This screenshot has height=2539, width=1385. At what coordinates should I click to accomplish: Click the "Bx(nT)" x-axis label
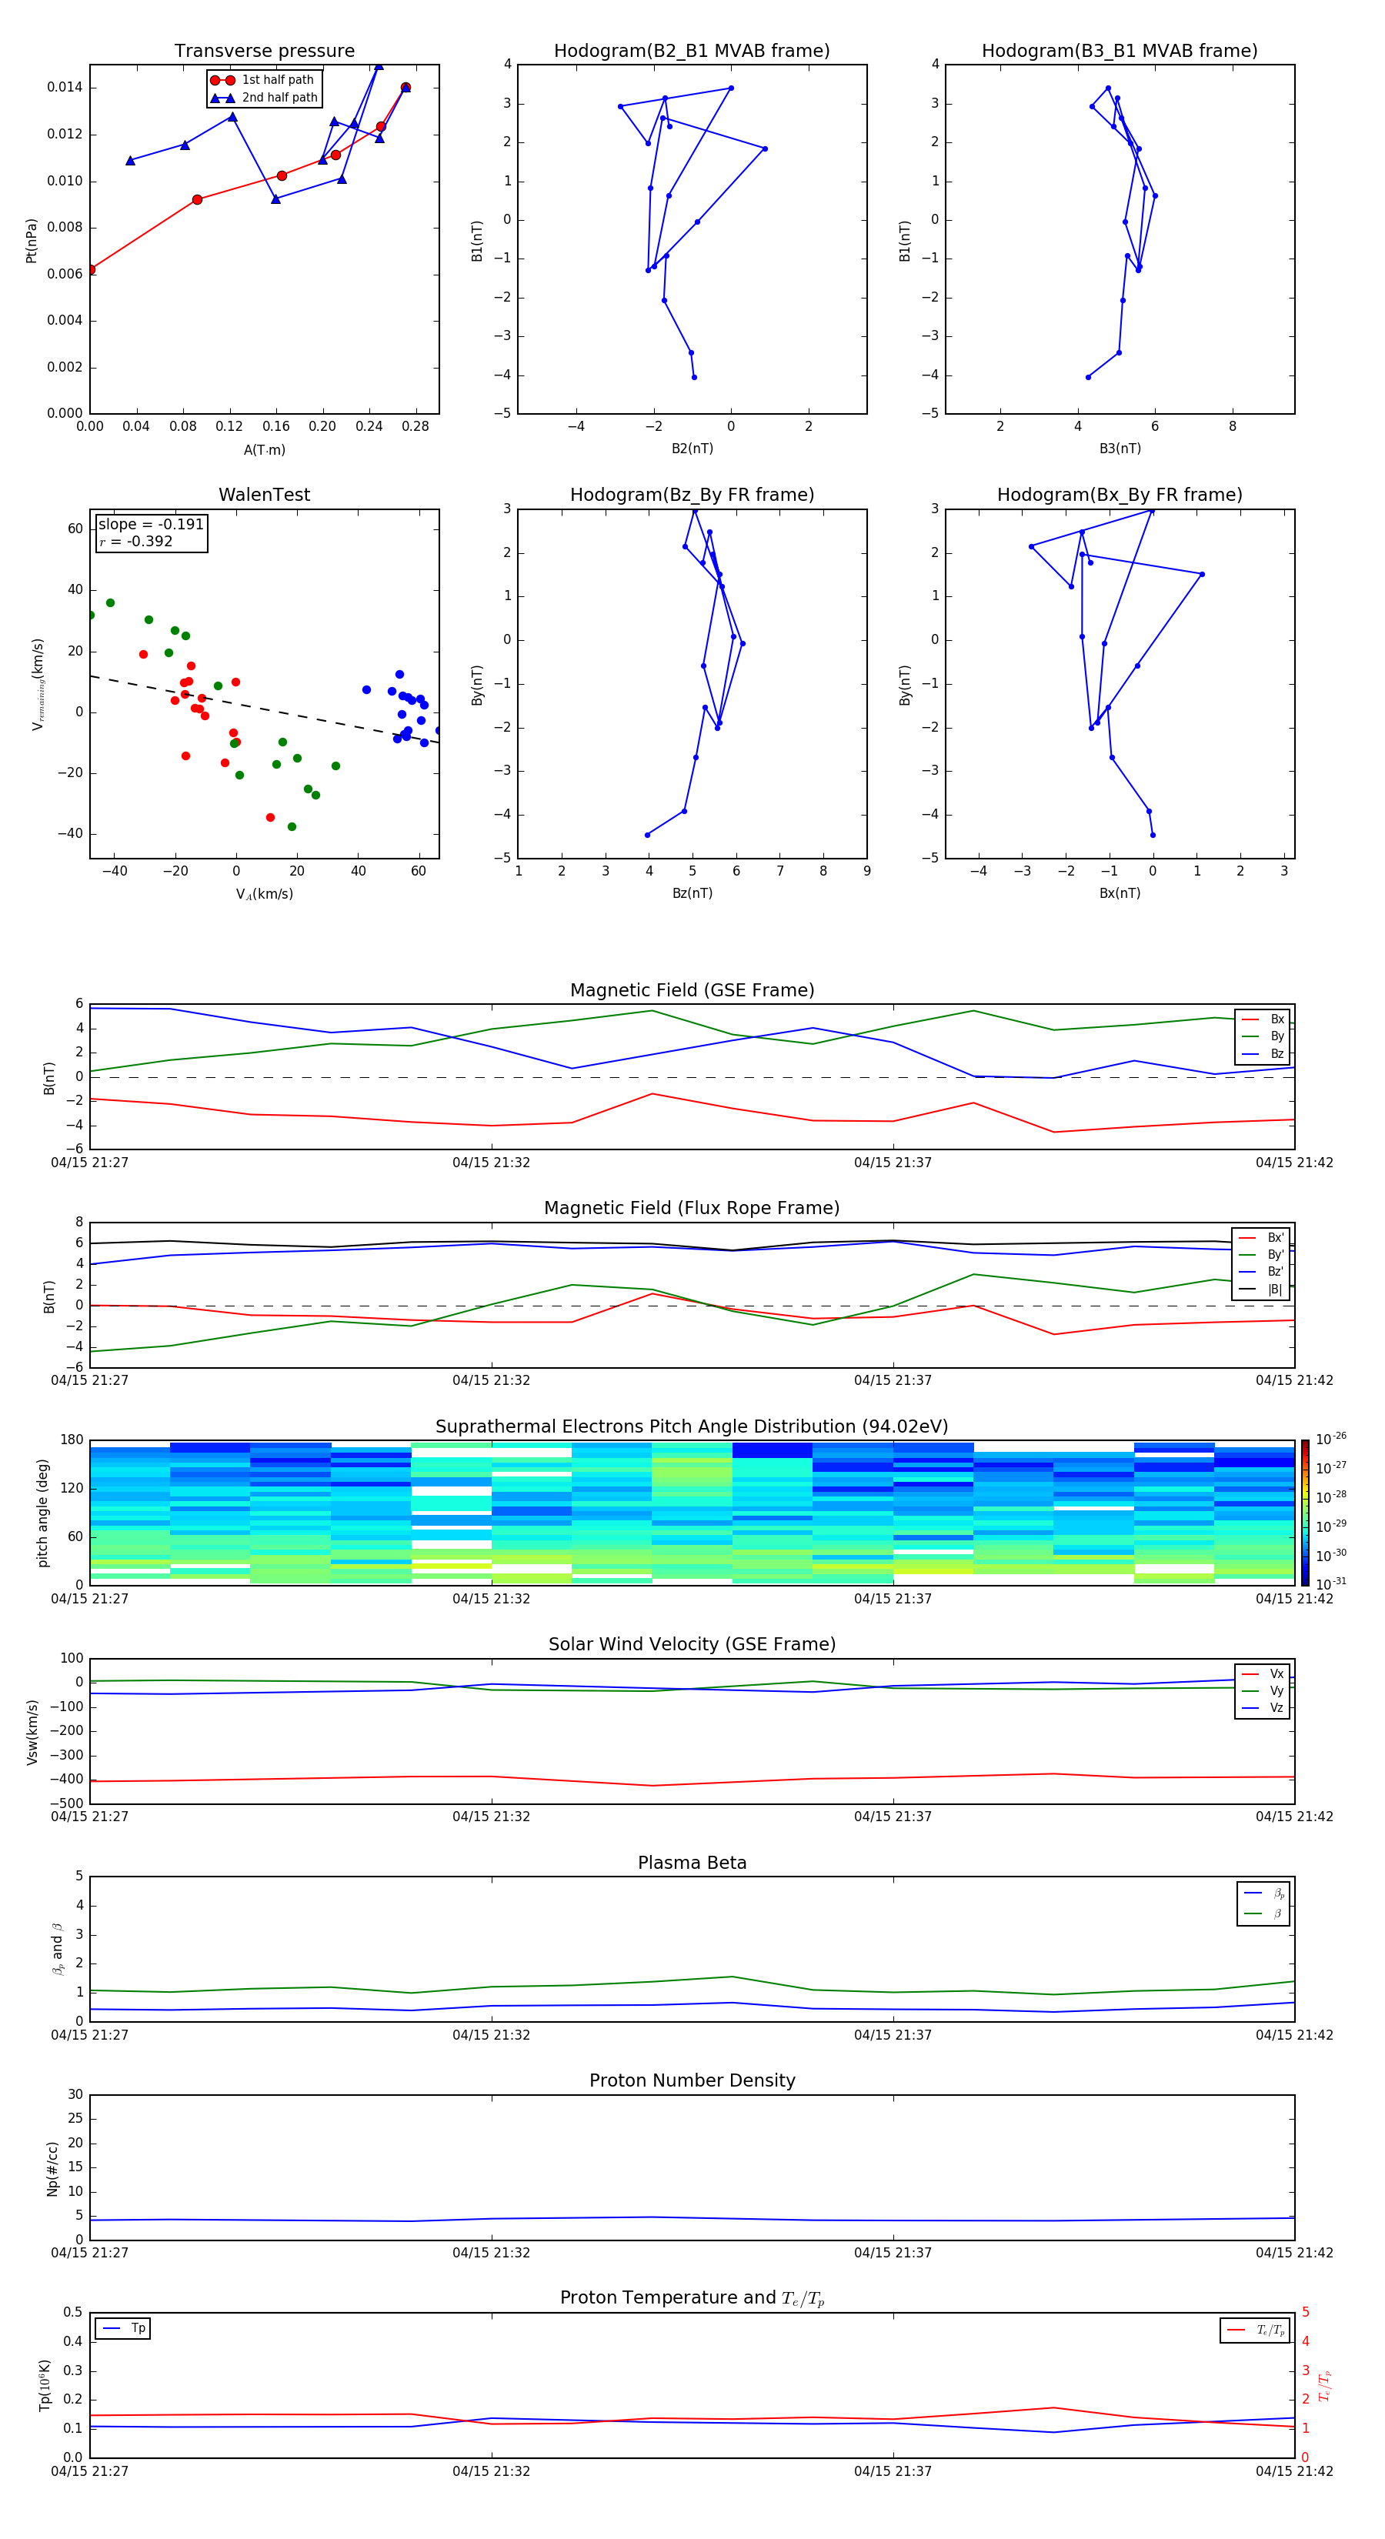pos(1120,893)
